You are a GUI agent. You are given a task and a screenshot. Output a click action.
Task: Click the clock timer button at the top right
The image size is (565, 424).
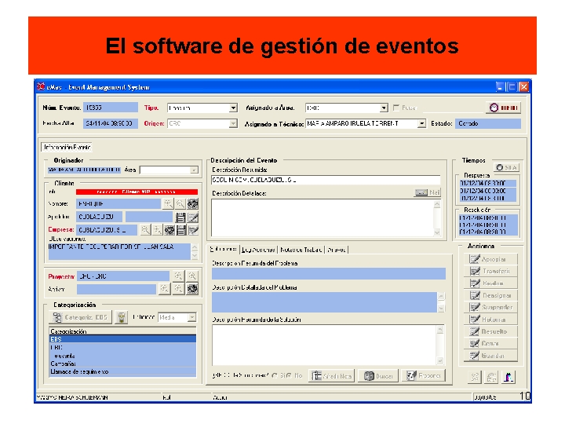click(x=503, y=108)
